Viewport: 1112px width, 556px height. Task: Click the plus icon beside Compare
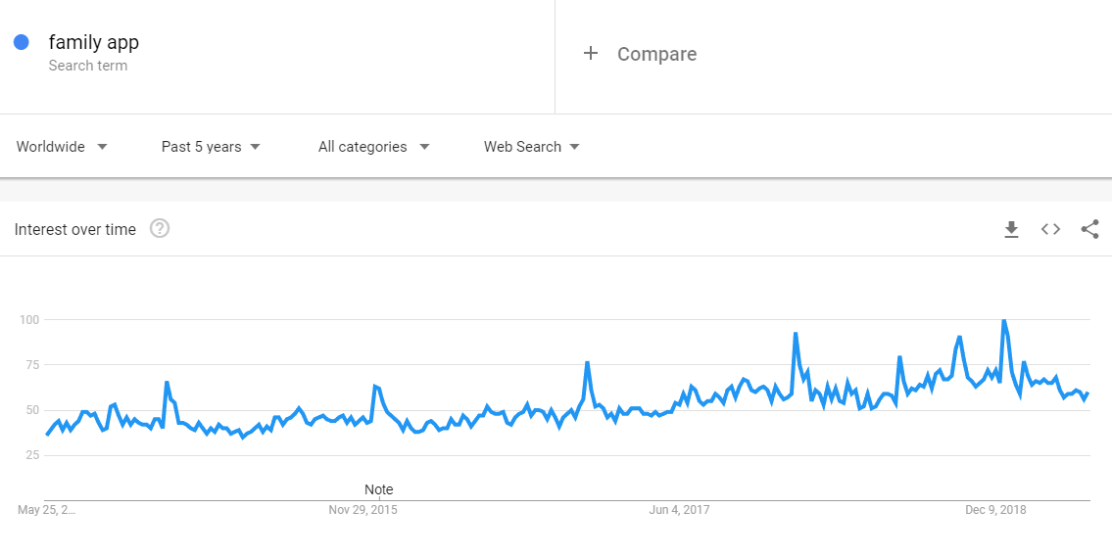click(x=590, y=54)
